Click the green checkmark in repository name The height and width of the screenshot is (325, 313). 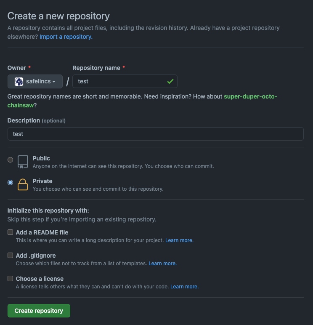[170, 81]
